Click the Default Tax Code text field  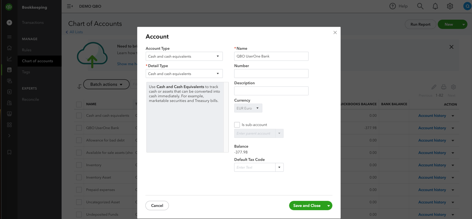click(x=255, y=167)
